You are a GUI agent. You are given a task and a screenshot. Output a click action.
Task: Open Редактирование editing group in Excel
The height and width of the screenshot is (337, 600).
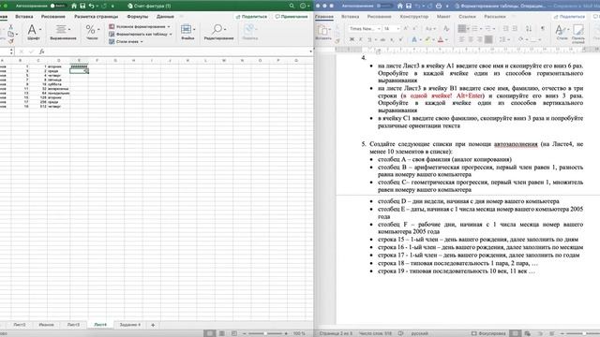(218, 33)
